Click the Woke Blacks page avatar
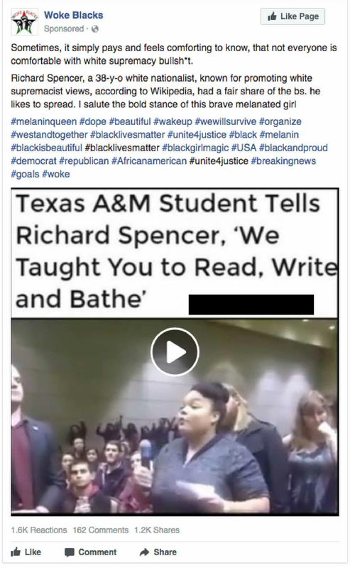 [24, 22]
